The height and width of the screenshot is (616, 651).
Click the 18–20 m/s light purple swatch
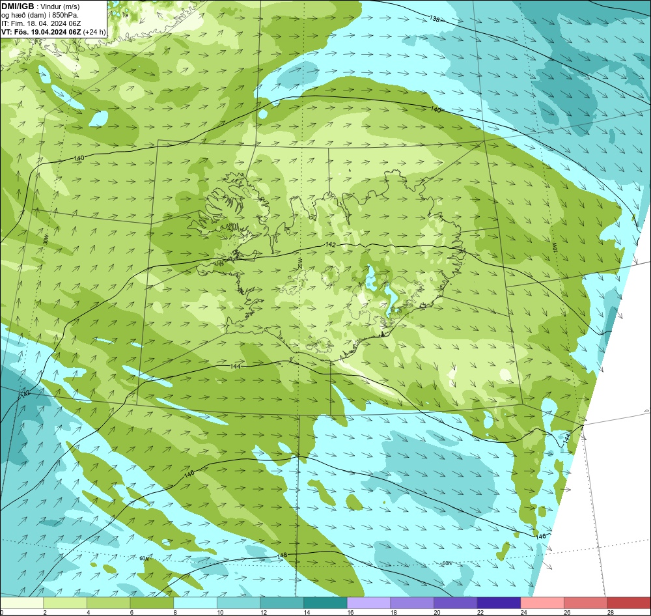(x=412, y=602)
